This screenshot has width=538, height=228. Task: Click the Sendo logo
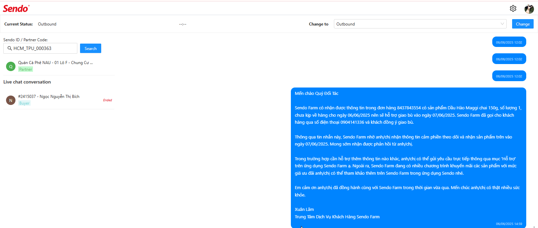coord(16,8)
